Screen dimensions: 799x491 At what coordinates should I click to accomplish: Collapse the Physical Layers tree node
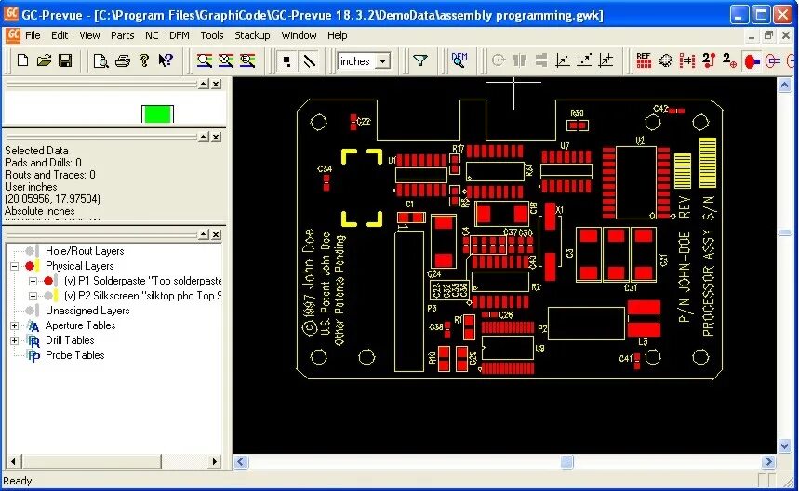(14, 266)
